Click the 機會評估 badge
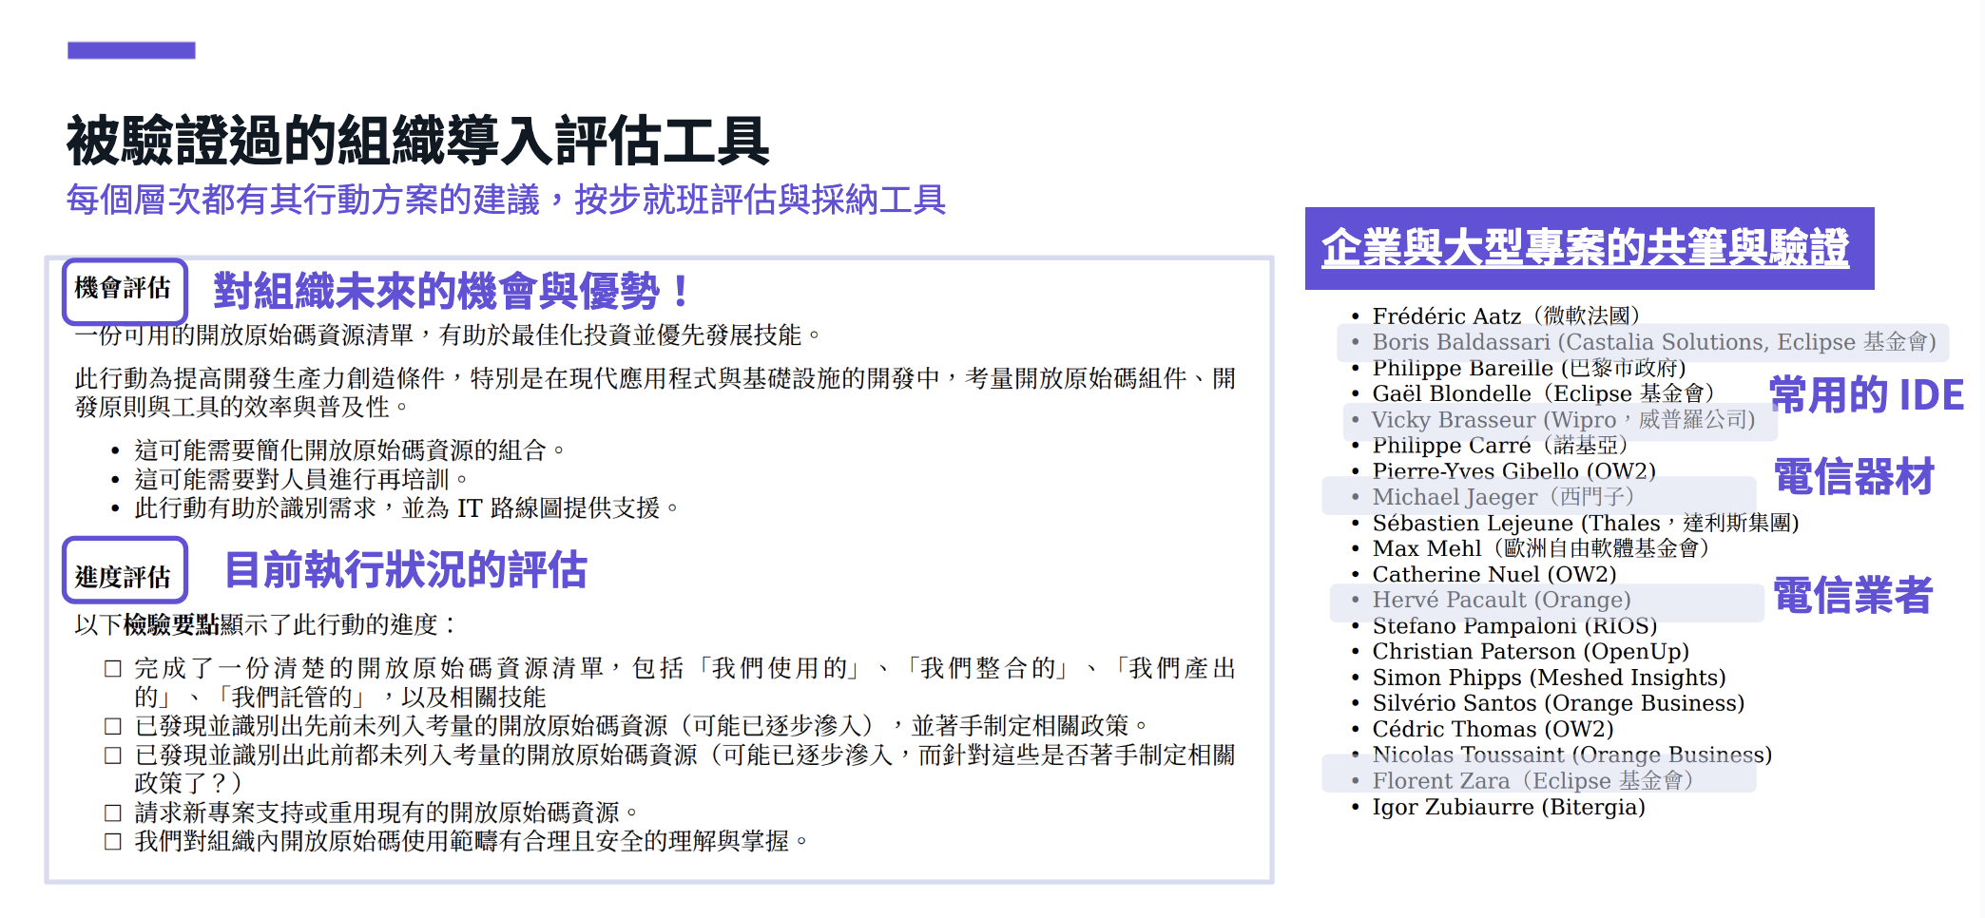The height and width of the screenshot is (918, 1985). coord(124,289)
